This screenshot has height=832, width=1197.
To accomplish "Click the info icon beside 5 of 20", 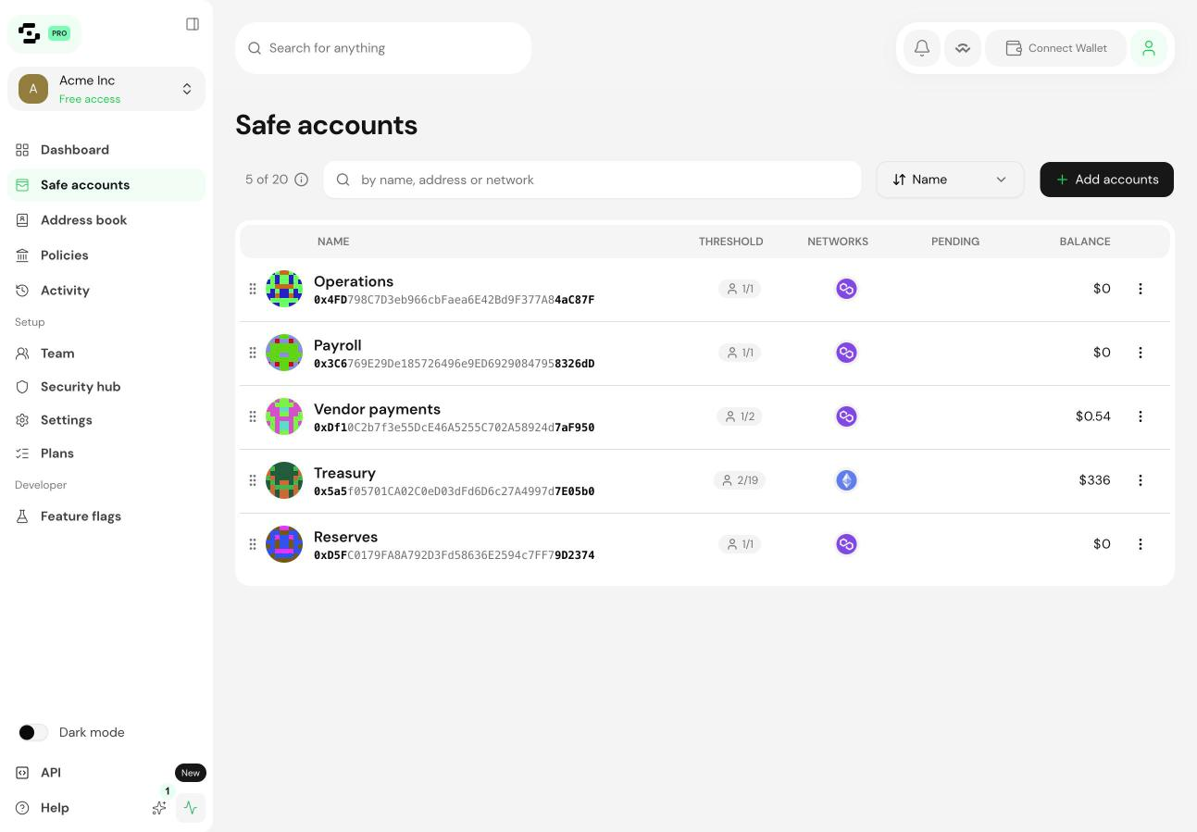I will [x=301, y=180].
